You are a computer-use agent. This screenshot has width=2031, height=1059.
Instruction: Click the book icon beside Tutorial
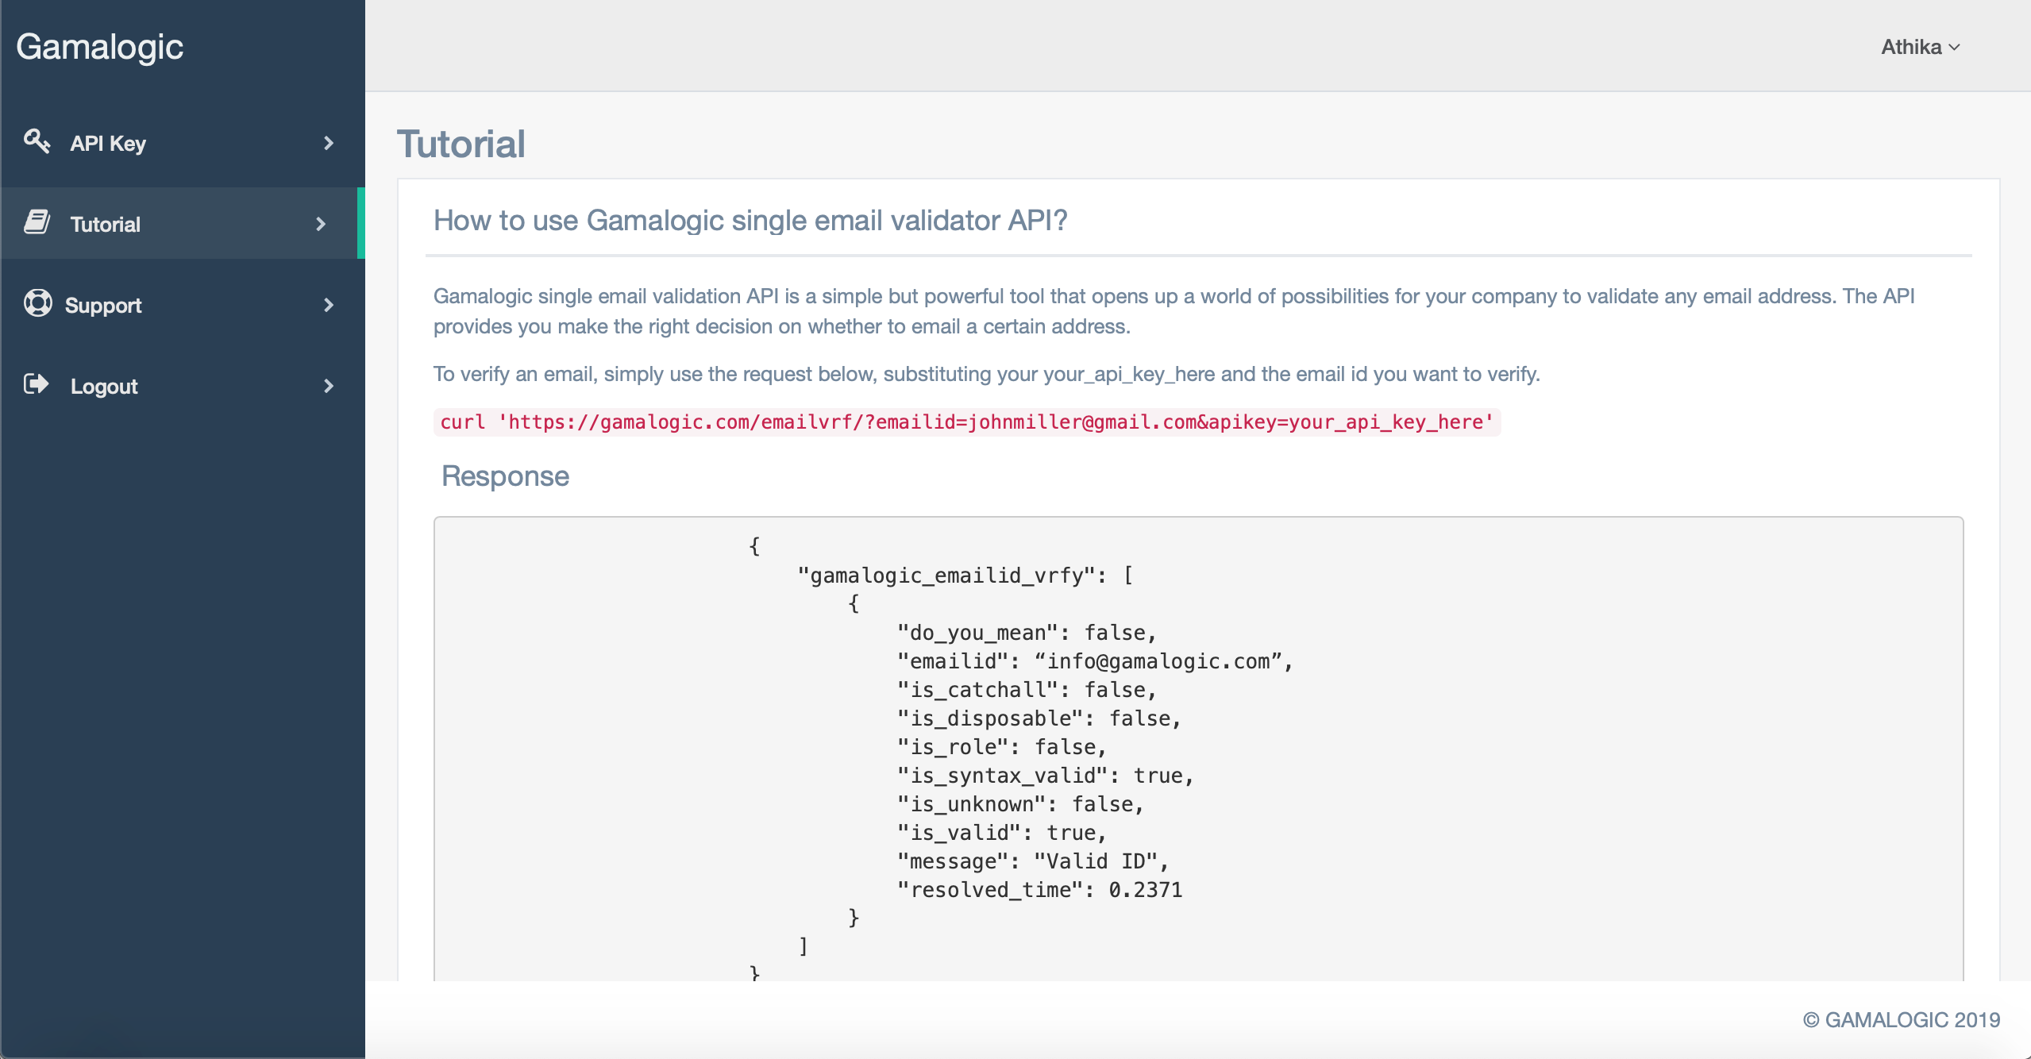[37, 222]
